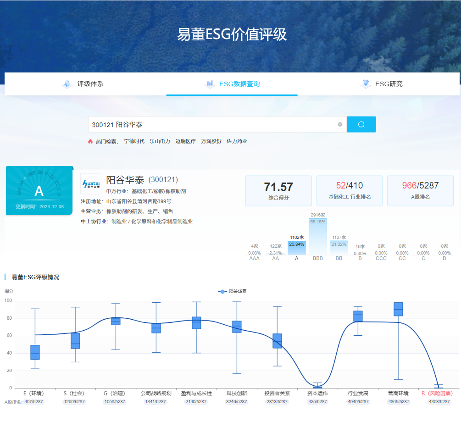This screenshot has height=427, width=461.
Task: Click the S（社会）box plot box
Action: pos(75,341)
